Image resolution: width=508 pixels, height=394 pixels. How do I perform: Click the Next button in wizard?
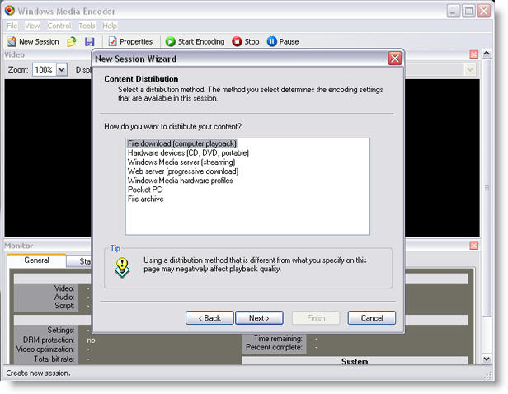point(259,318)
